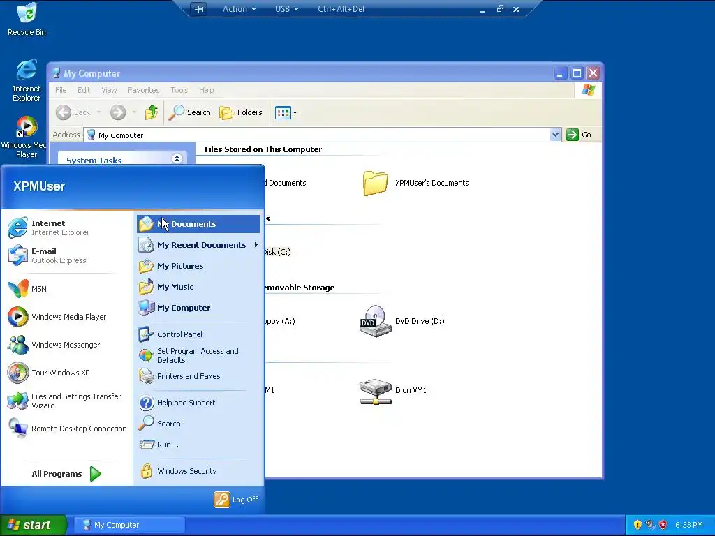Image resolution: width=715 pixels, height=536 pixels.
Task: Open Forward history dropdown arrow
Action: (x=134, y=112)
